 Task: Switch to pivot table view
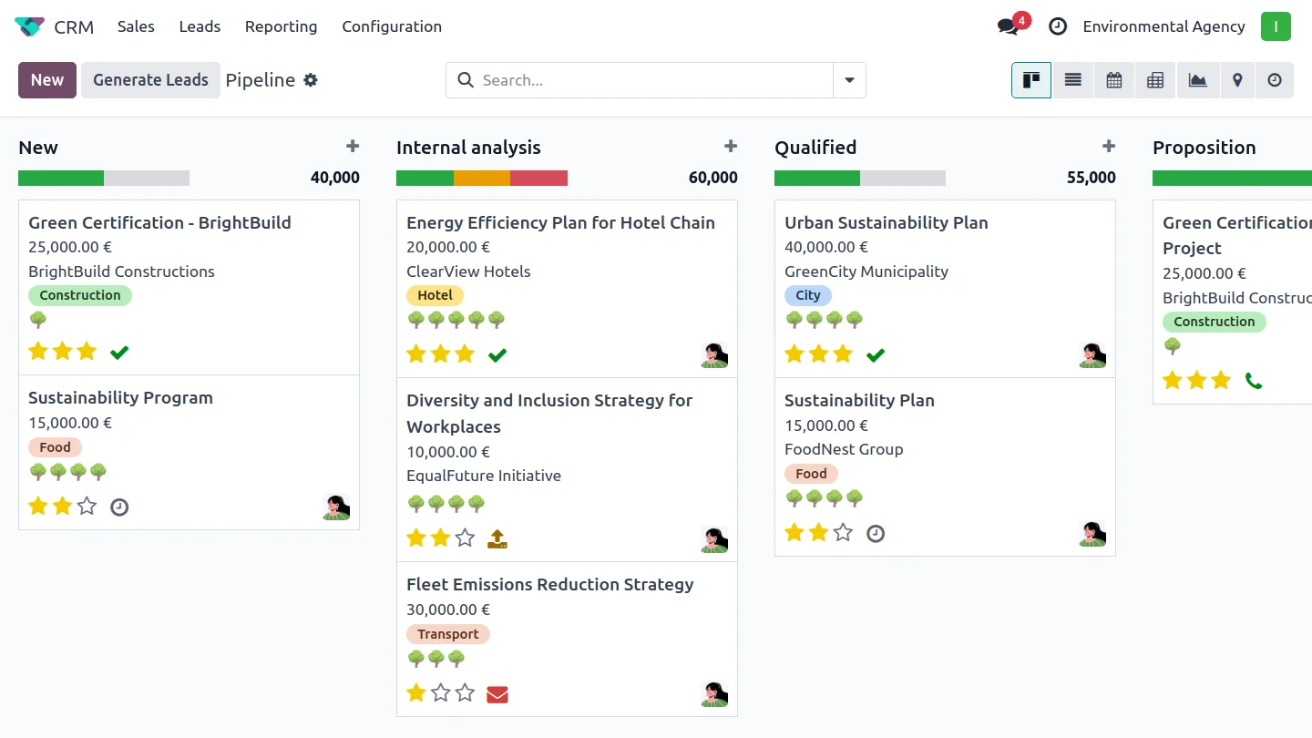tap(1155, 80)
